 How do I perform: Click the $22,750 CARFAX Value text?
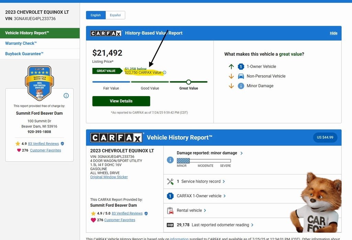click(x=143, y=72)
